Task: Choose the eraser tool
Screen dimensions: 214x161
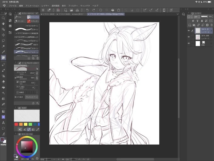Action: [3, 81]
